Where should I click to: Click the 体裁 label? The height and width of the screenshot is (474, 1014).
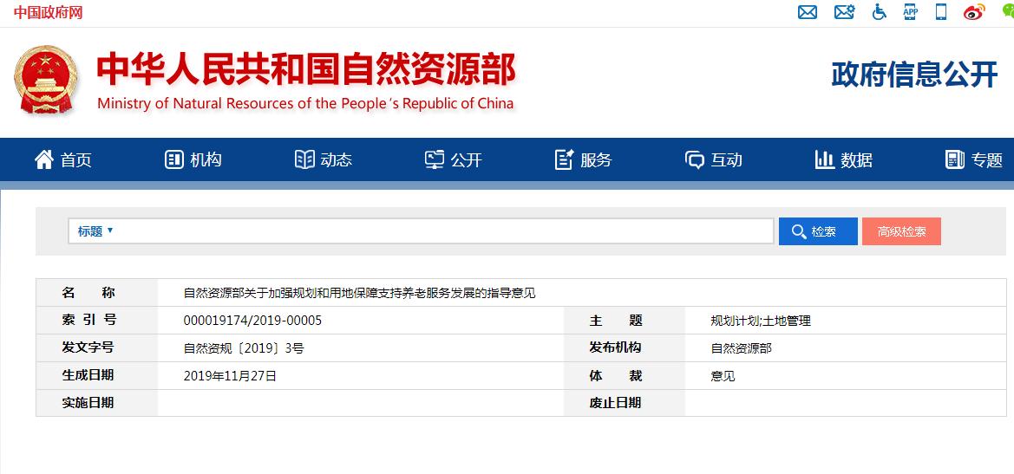tap(616, 375)
